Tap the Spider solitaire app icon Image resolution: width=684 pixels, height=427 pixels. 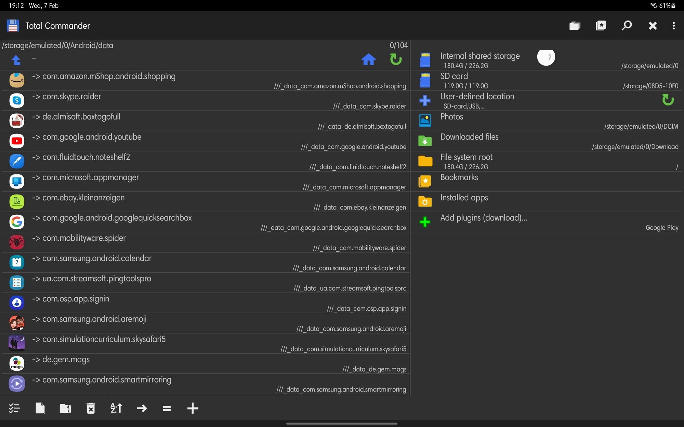(16, 242)
